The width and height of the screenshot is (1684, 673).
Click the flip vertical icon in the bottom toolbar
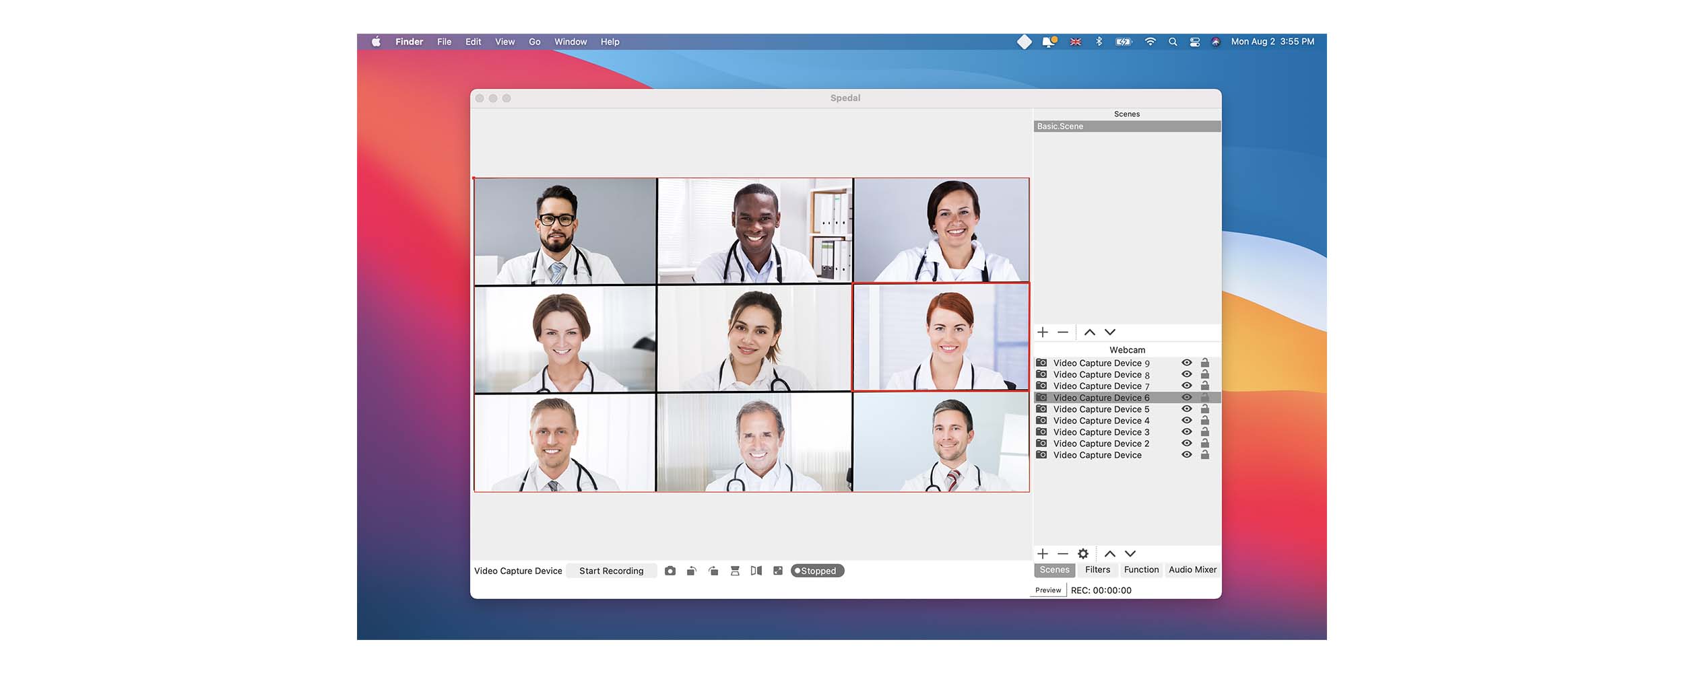tap(735, 571)
